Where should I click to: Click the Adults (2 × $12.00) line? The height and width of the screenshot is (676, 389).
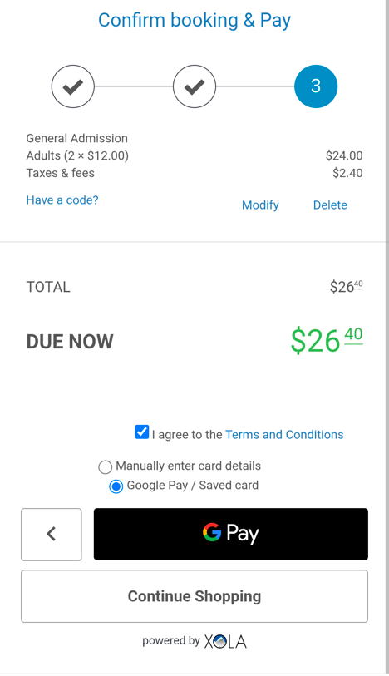coord(77,155)
